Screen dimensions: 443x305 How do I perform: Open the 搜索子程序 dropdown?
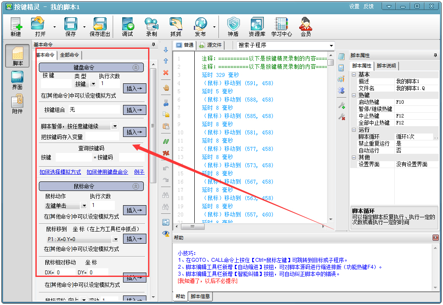click(x=331, y=45)
